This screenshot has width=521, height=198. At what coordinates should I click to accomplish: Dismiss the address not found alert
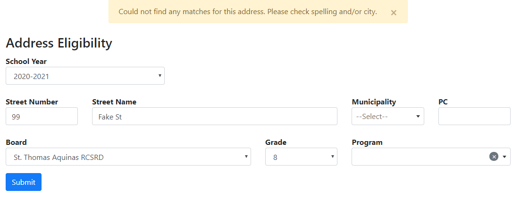click(x=394, y=13)
